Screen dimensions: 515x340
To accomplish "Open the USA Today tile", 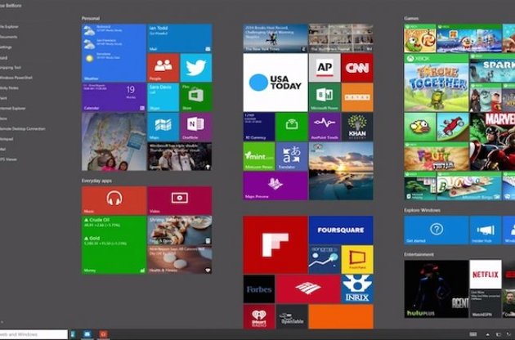I will click(275, 83).
